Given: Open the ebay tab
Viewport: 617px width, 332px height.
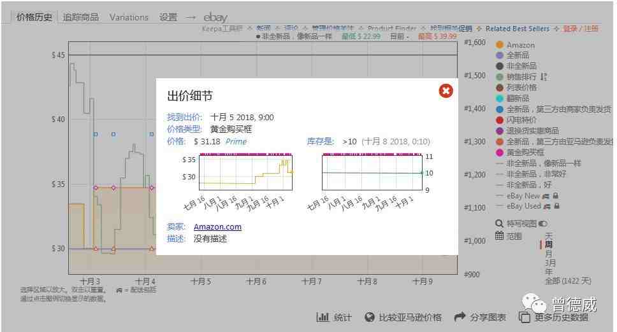Looking at the screenshot, I should [x=215, y=17].
